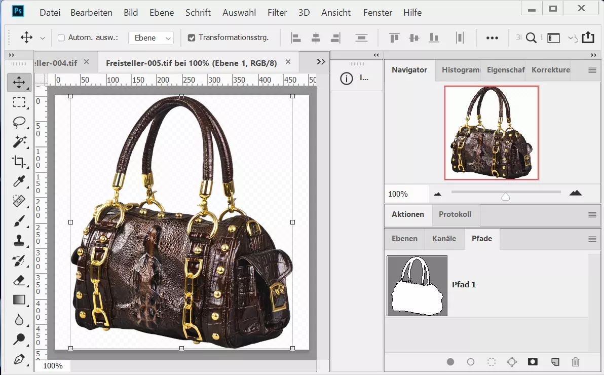Pick the Eyedropper tool

pyautogui.click(x=19, y=181)
